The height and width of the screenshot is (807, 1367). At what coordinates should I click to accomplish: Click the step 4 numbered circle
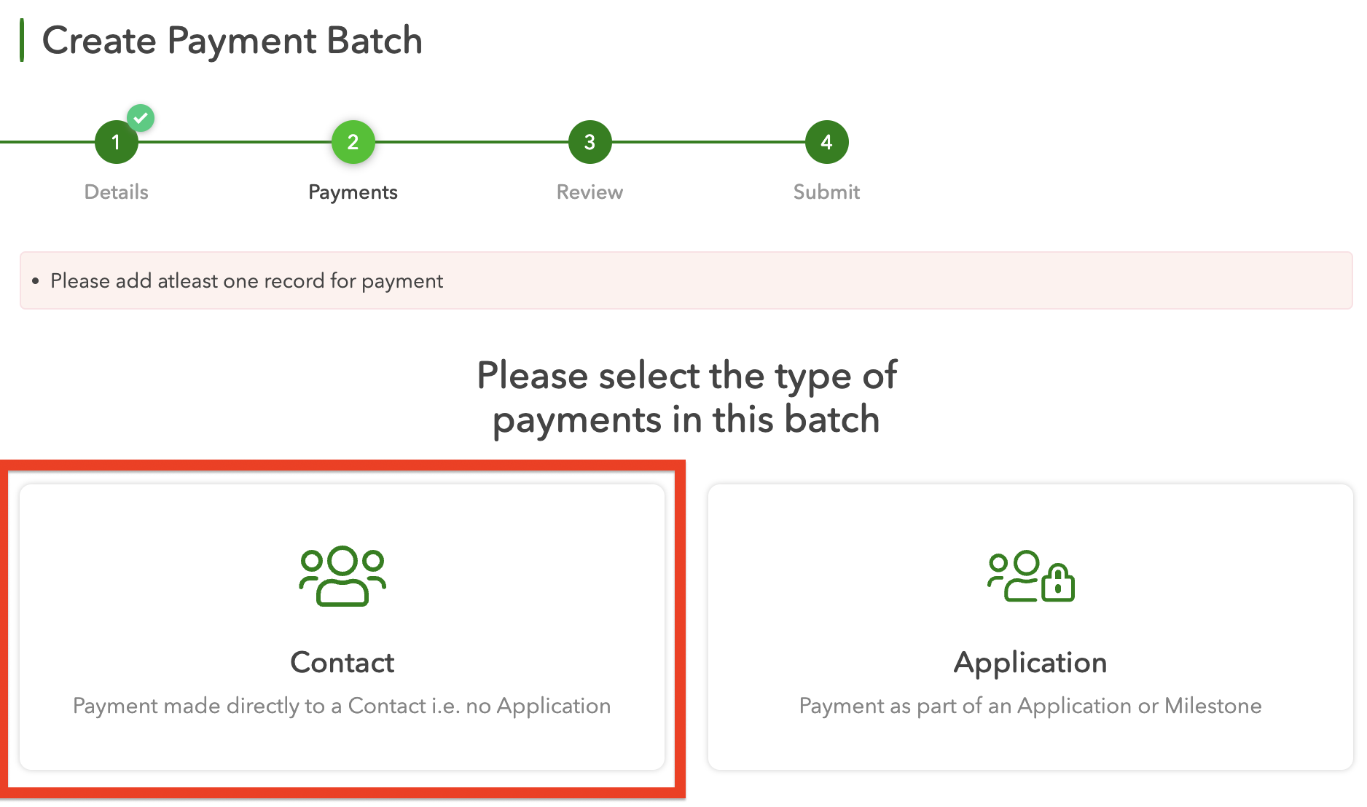(826, 142)
